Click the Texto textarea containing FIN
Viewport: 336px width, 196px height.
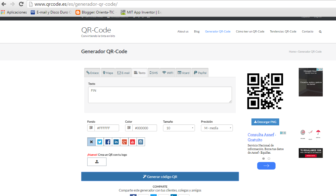(160, 95)
